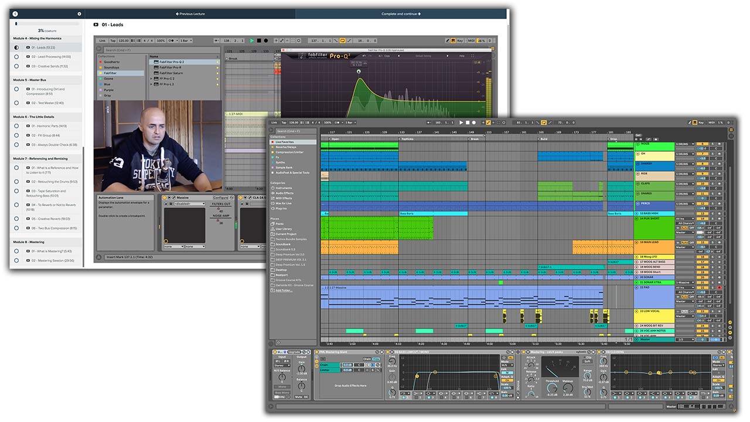This screenshot has height=422, width=750.
Task: Click Record button in front Ableton window
Action: 474,122
